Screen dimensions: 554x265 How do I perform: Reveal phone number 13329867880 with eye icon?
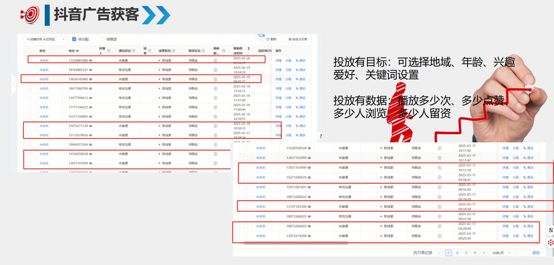pos(91,61)
